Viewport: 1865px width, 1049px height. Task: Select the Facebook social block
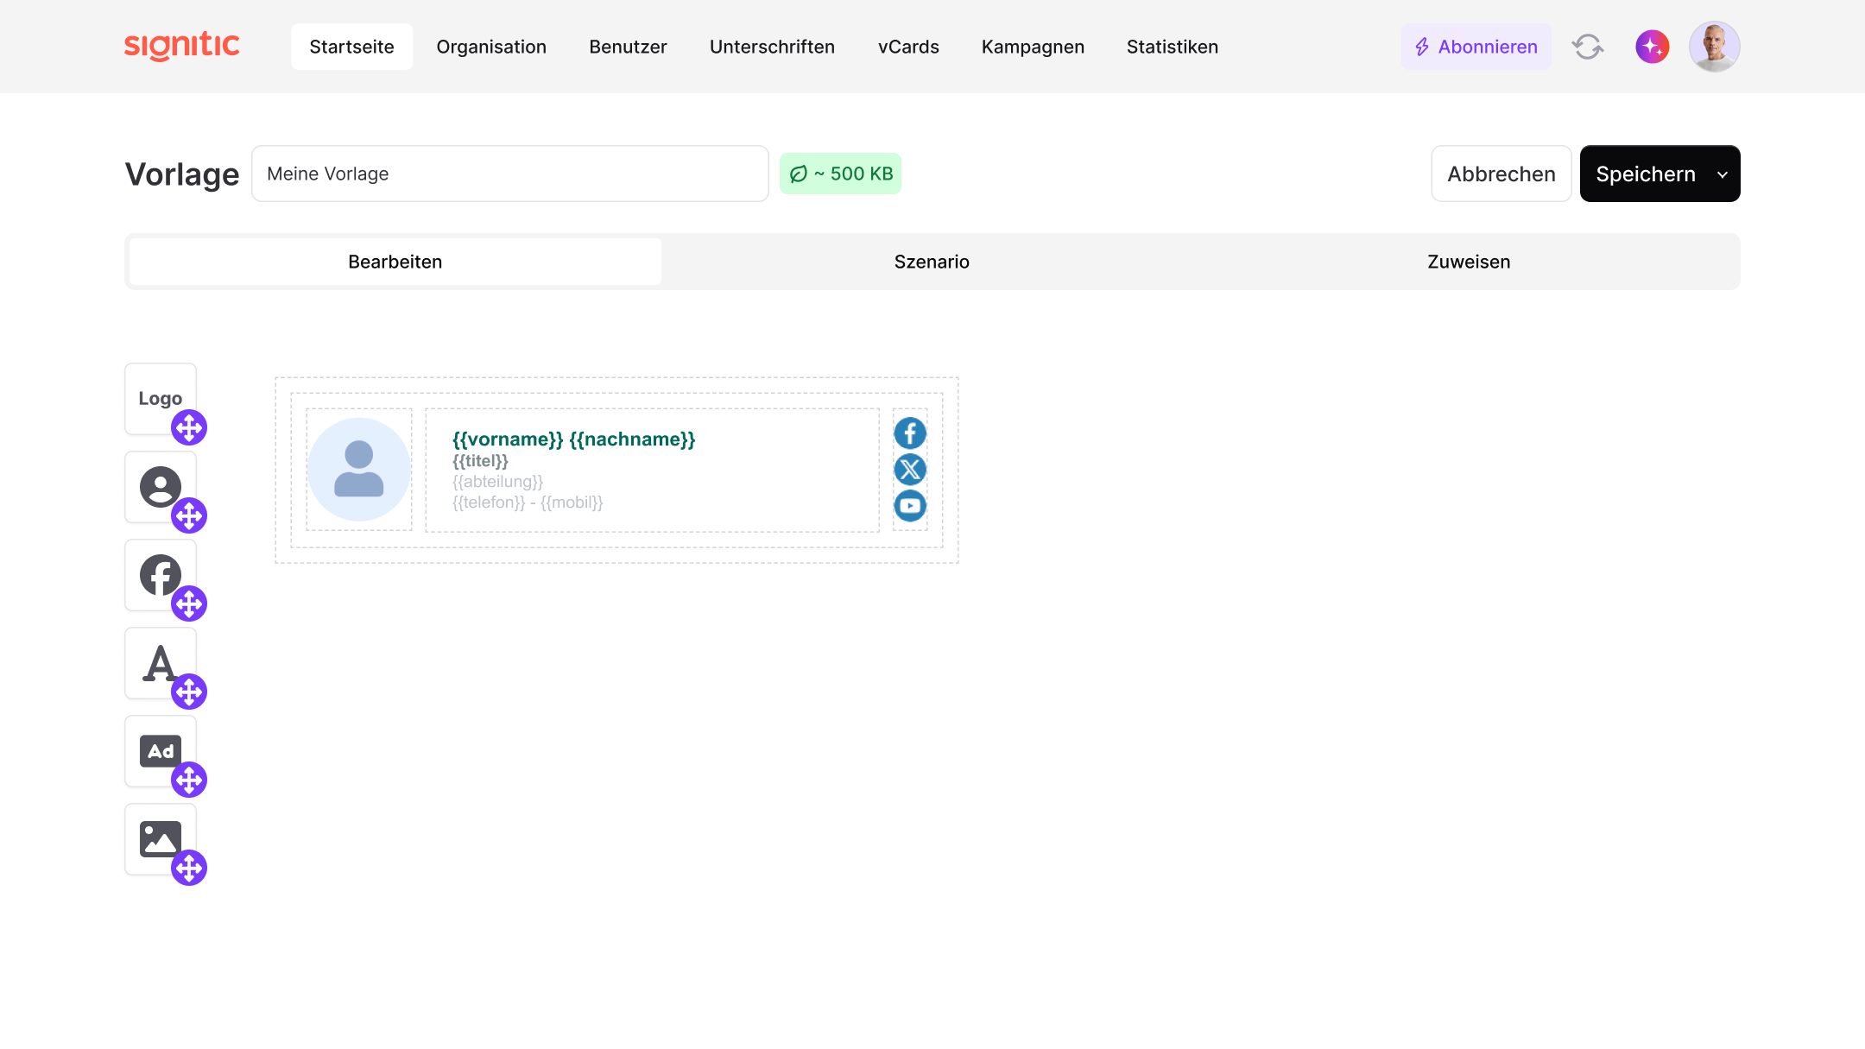point(160,575)
